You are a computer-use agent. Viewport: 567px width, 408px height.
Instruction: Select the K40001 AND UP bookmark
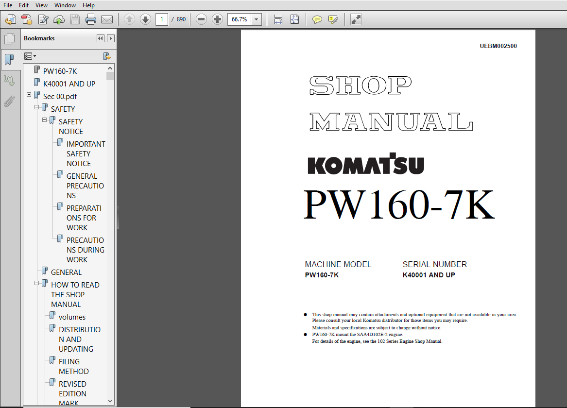(x=69, y=84)
